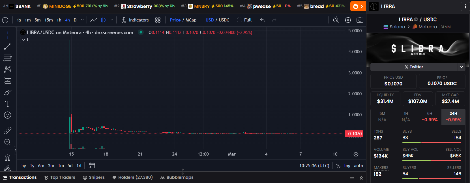The height and width of the screenshot is (183, 470).
Task: Select the 4h timeframe
Action: click(67, 20)
